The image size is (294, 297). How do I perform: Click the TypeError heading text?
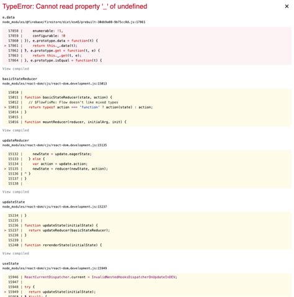[x=75, y=6]
